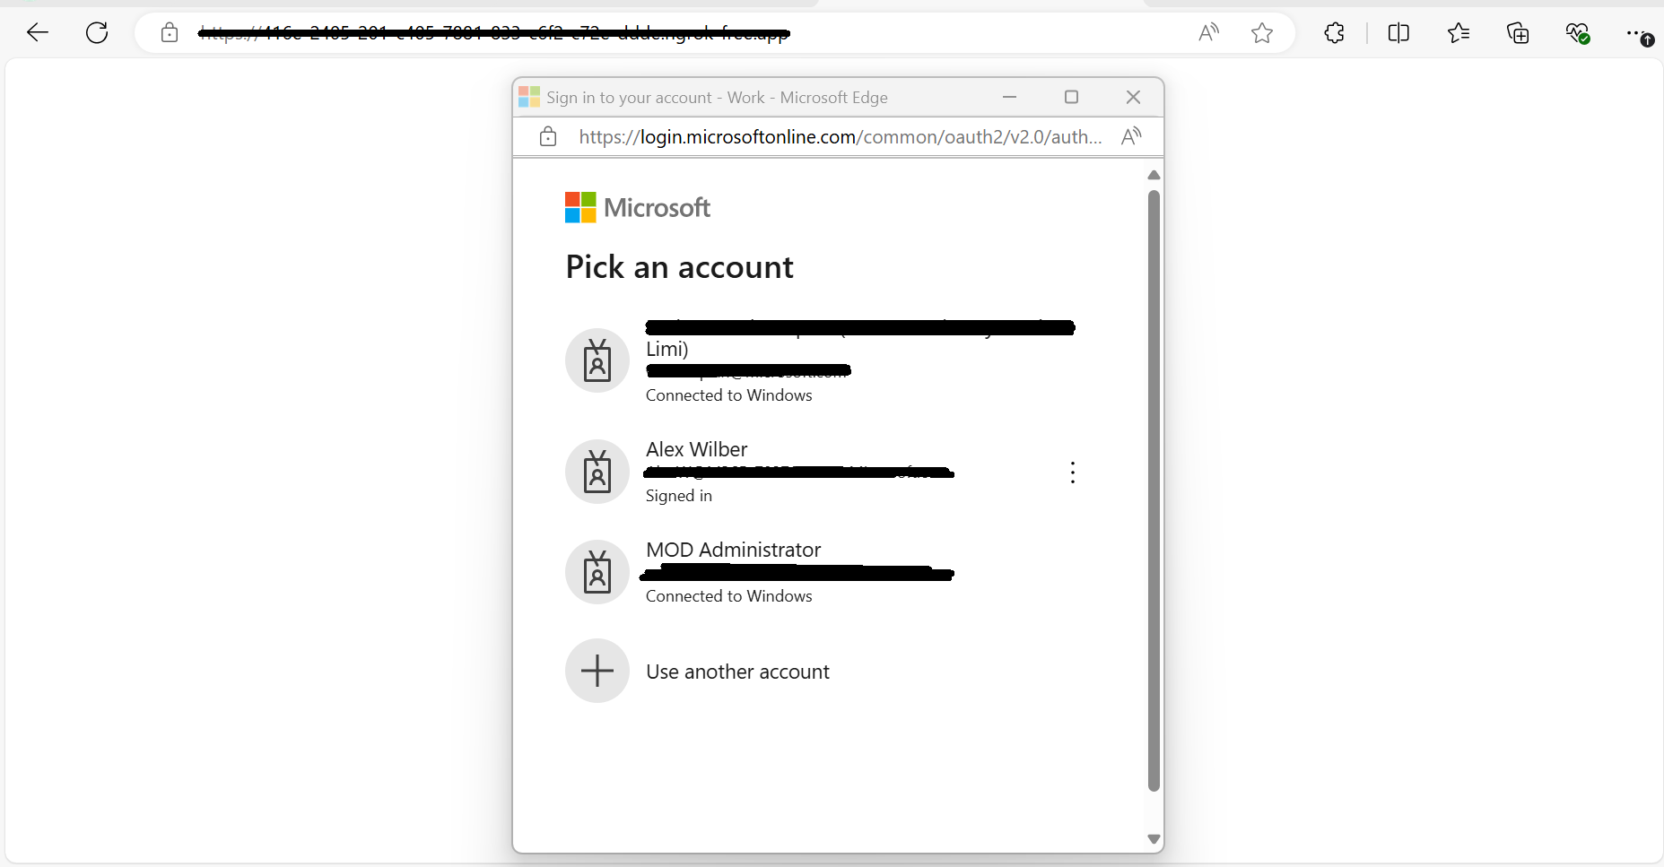Image resolution: width=1664 pixels, height=867 pixels.
Task: View site info via main address bar lock
Action: coord(170,33)
